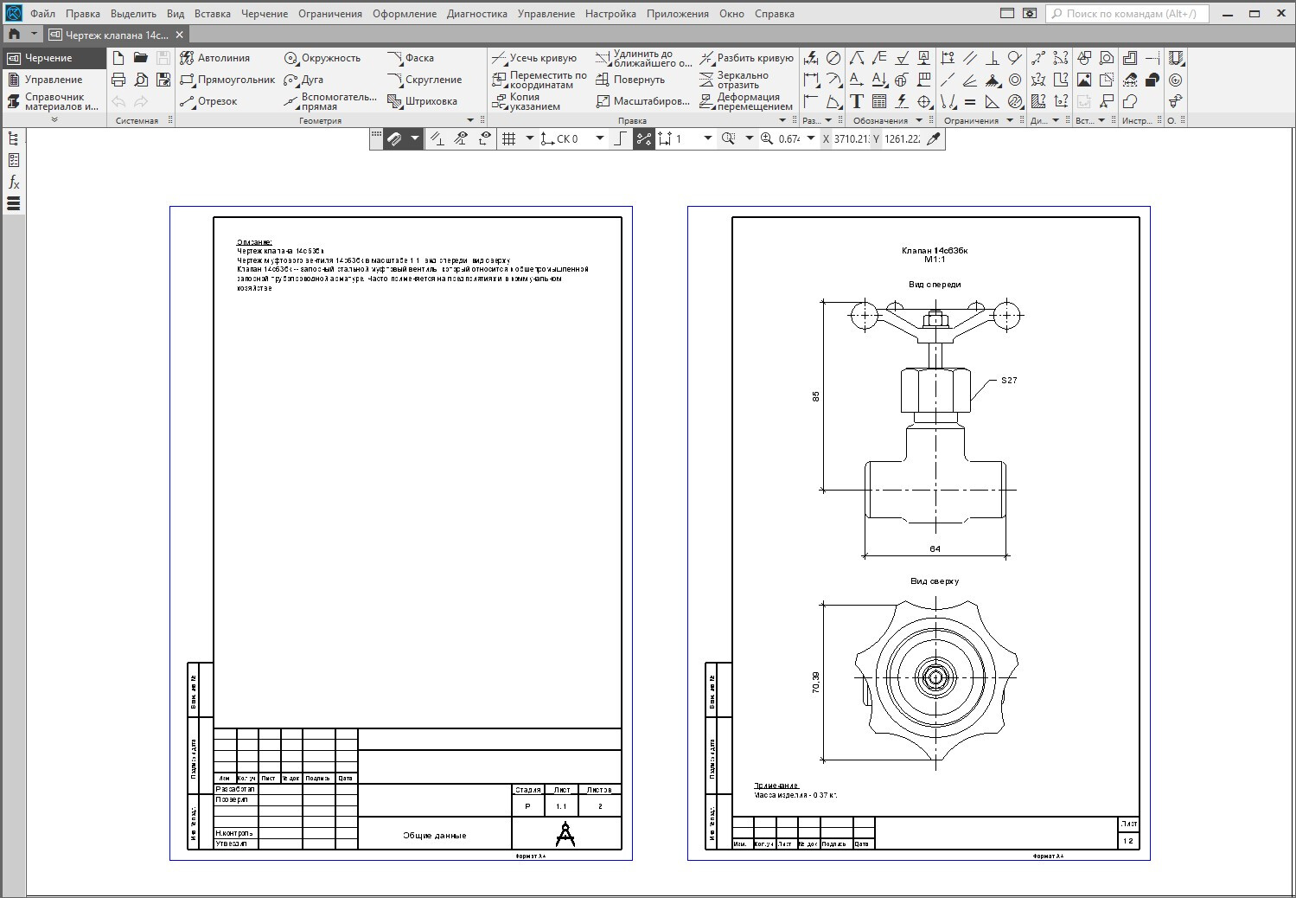This screenshot has width=1296, height=898.
Task: Open the zoom scale 0.674 dropdown
Action: click(811, 138)
